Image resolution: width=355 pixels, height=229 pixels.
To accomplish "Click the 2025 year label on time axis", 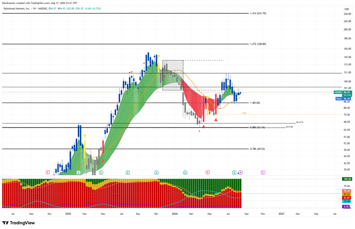I will [x=68, y=213].
